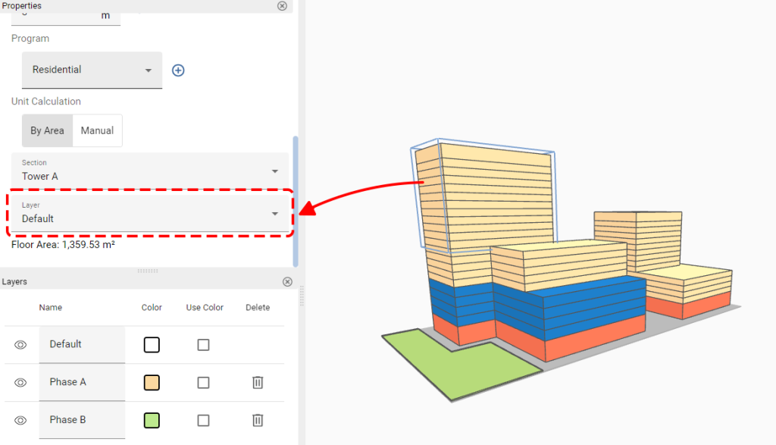The height and width of the screenshot is (445, 776).
Task: Enable Use Color for the Default layer
Action: (203, 344)
